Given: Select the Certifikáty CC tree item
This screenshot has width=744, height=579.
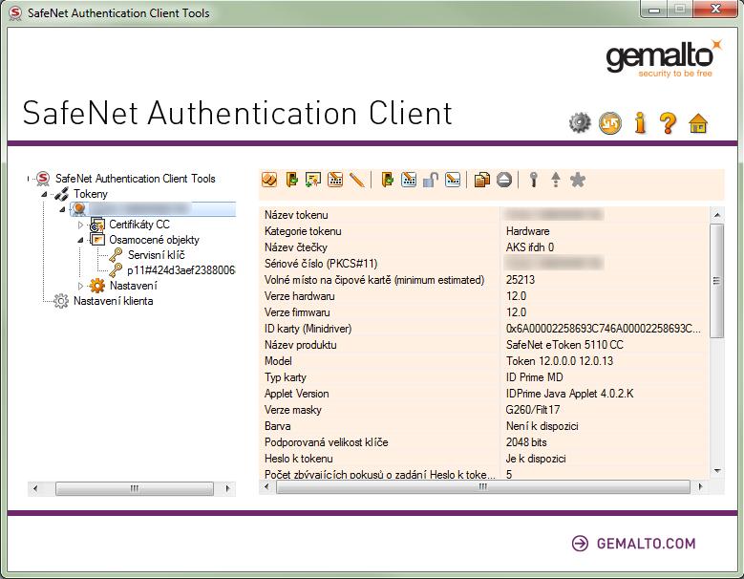Looking at the screenshot, I should tap(139, 225).
